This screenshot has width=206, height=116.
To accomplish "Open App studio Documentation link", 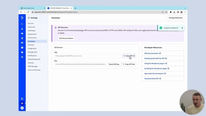I will pos(155,73).
